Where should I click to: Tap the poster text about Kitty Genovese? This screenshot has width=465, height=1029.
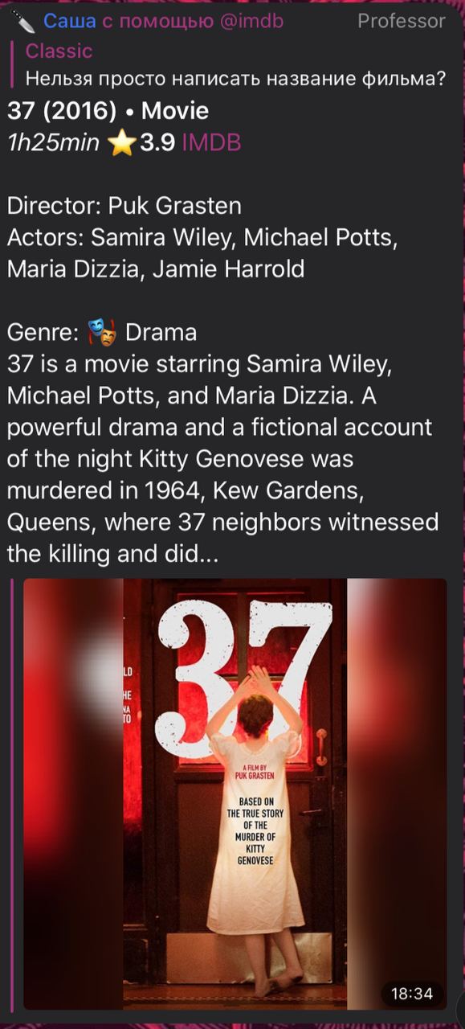click(x=255, y=830)
